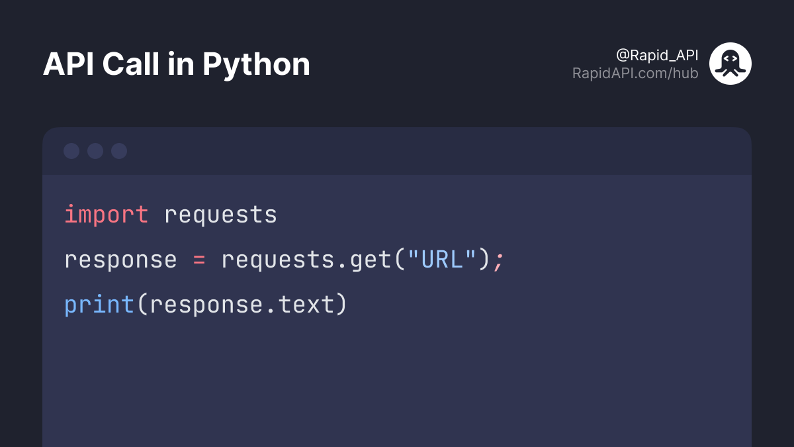The width and height of the screenshot is (794, 447).
Task: Click the 'response' variable on the second line
Action: tap(120, 261)
